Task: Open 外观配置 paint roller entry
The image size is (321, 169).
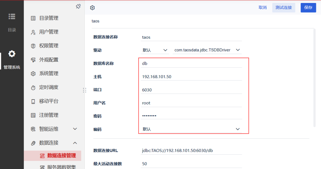Action: 45,60
